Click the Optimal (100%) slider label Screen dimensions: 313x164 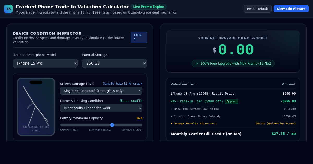point(132,130)
